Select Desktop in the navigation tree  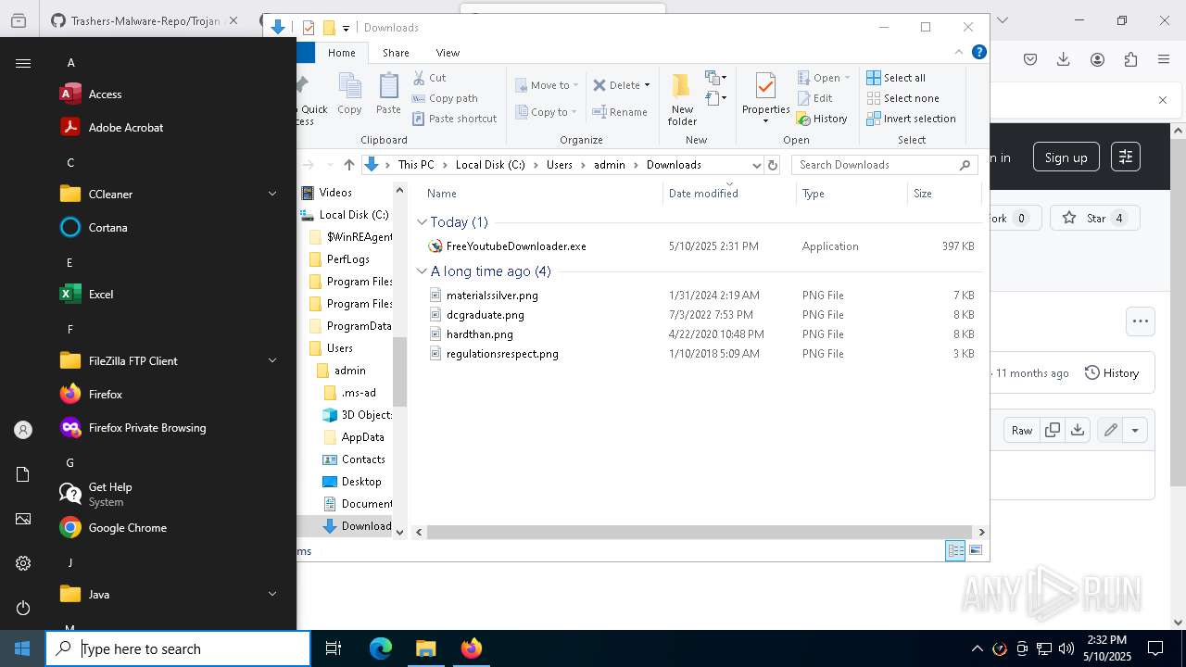(x=360, y=482)
